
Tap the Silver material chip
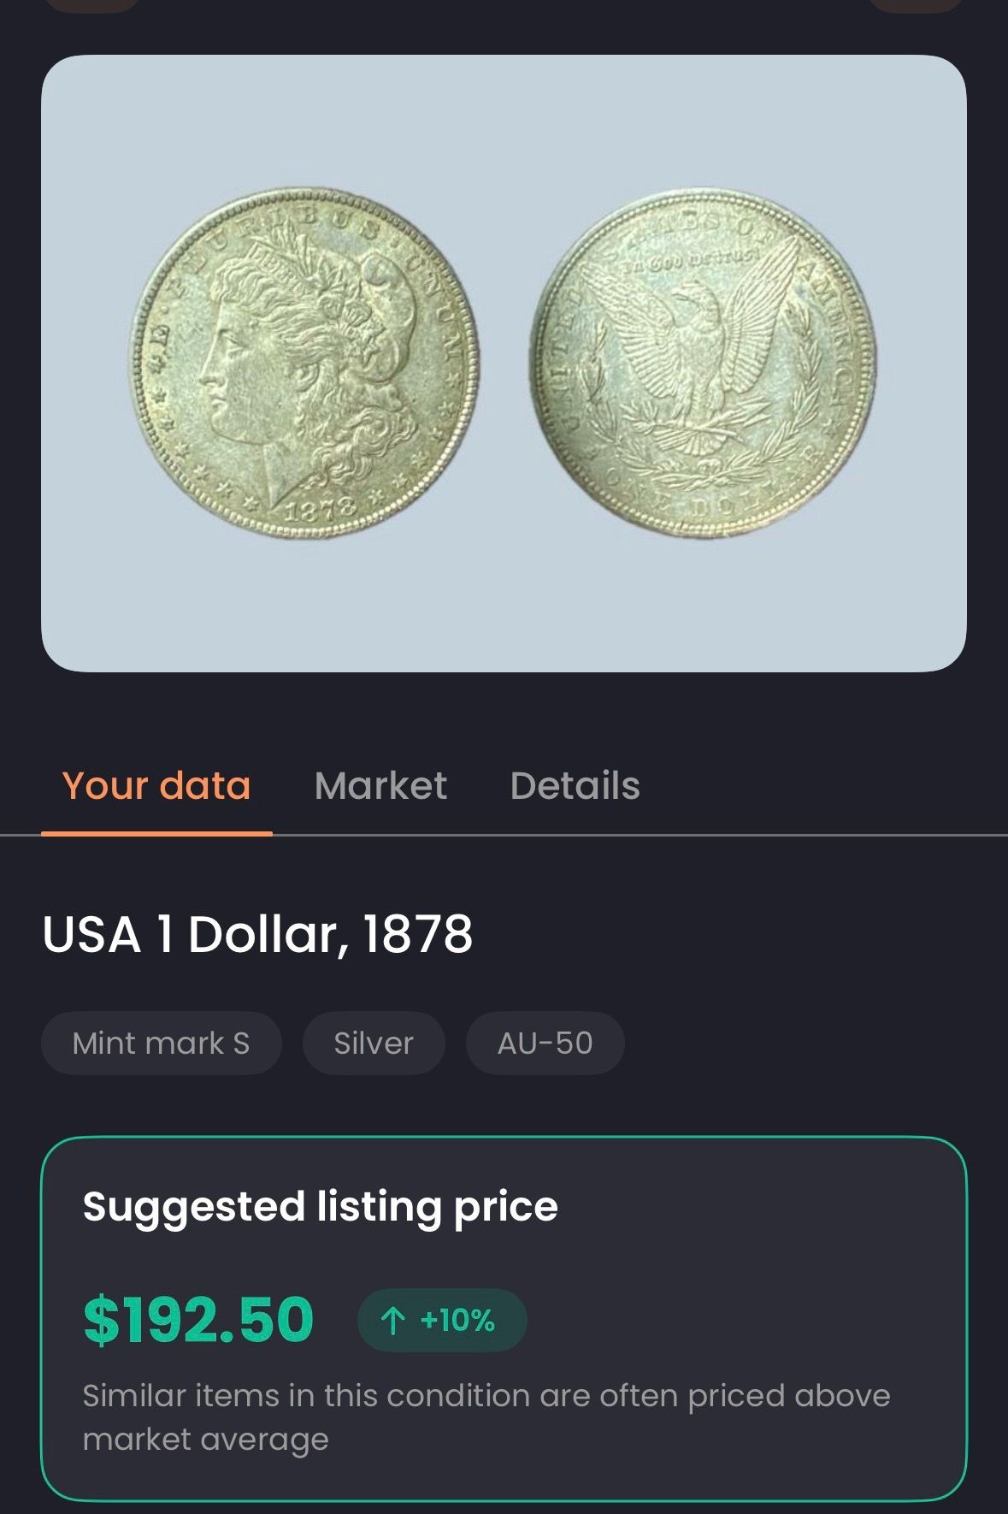[374, 1044]
